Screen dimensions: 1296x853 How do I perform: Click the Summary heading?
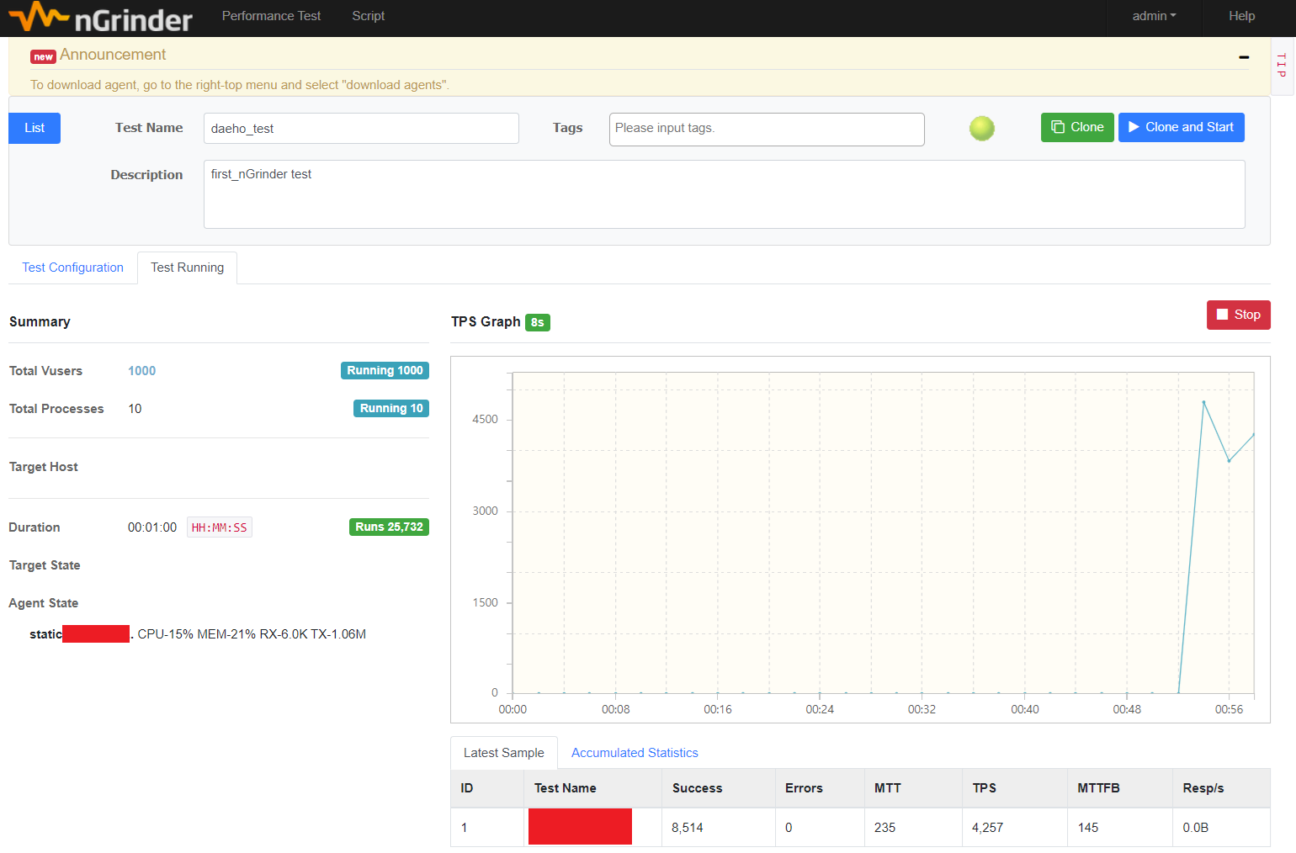point(40,322)
